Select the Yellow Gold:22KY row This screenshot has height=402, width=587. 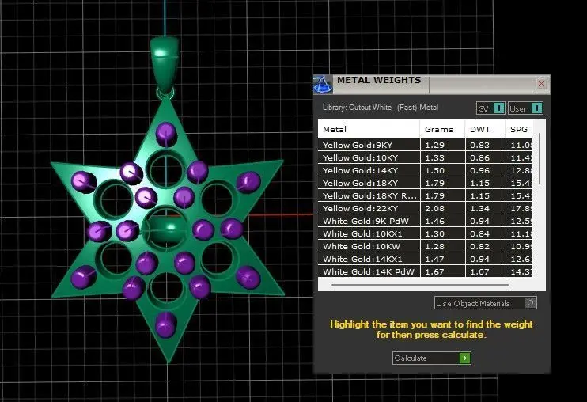coord(426,208)
